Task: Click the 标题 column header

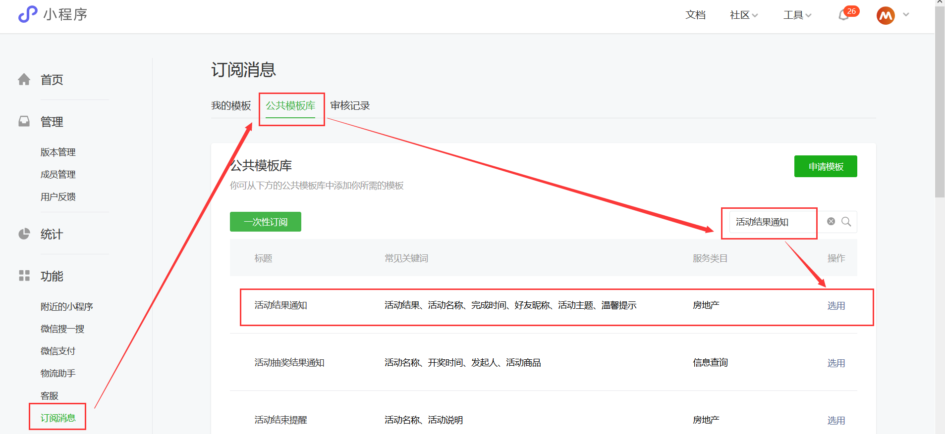Action: click(263, 258)
